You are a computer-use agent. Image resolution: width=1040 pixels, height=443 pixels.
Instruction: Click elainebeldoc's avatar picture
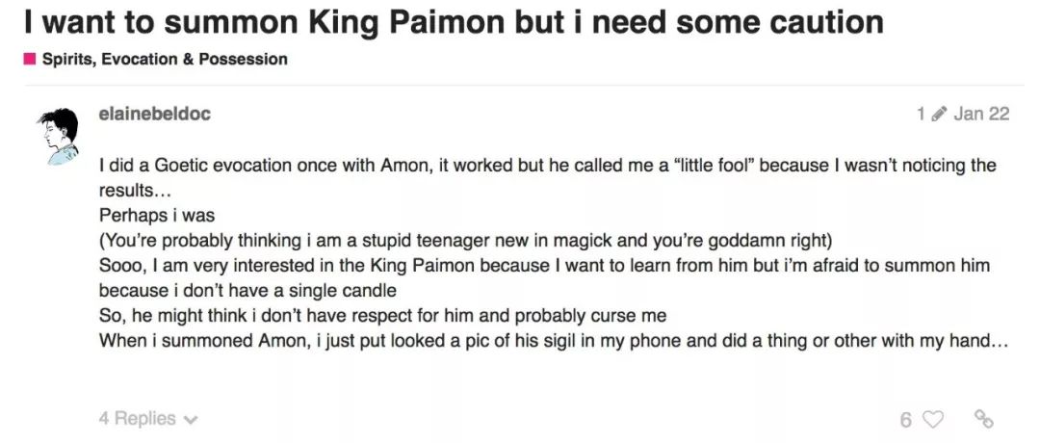click(x=56, y=133)
